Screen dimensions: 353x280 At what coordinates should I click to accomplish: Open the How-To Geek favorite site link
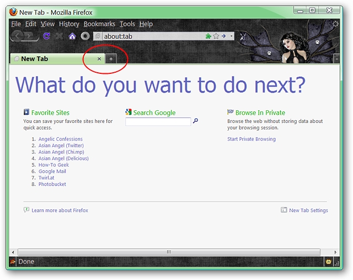tap(54, 165)
